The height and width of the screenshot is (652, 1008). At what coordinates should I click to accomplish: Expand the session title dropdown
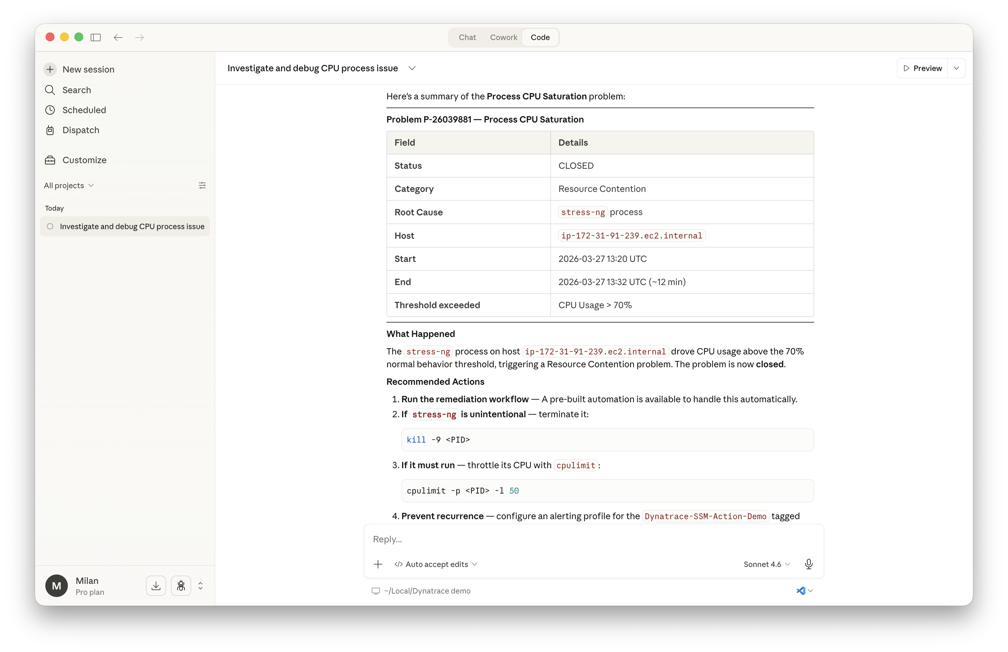point(412,68)
